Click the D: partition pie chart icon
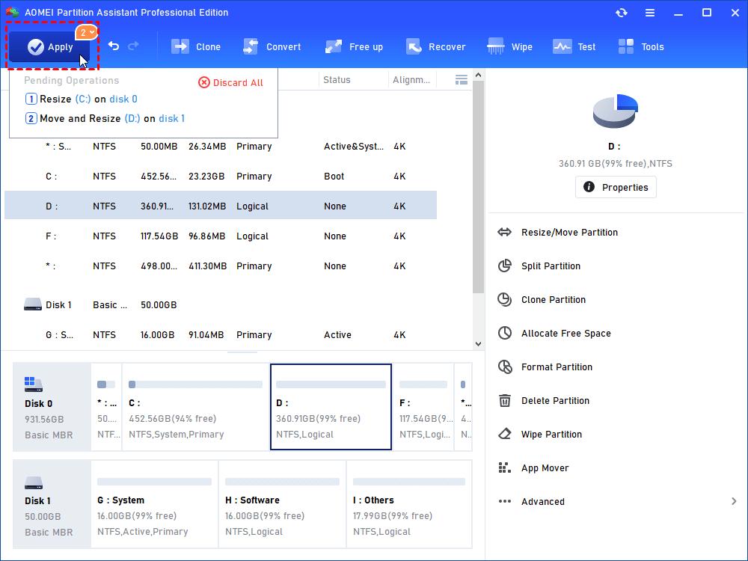 pyautogui.click(x=616, y=111)
